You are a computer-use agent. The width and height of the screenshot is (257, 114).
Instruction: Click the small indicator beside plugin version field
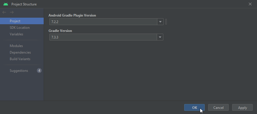point(166,22)
